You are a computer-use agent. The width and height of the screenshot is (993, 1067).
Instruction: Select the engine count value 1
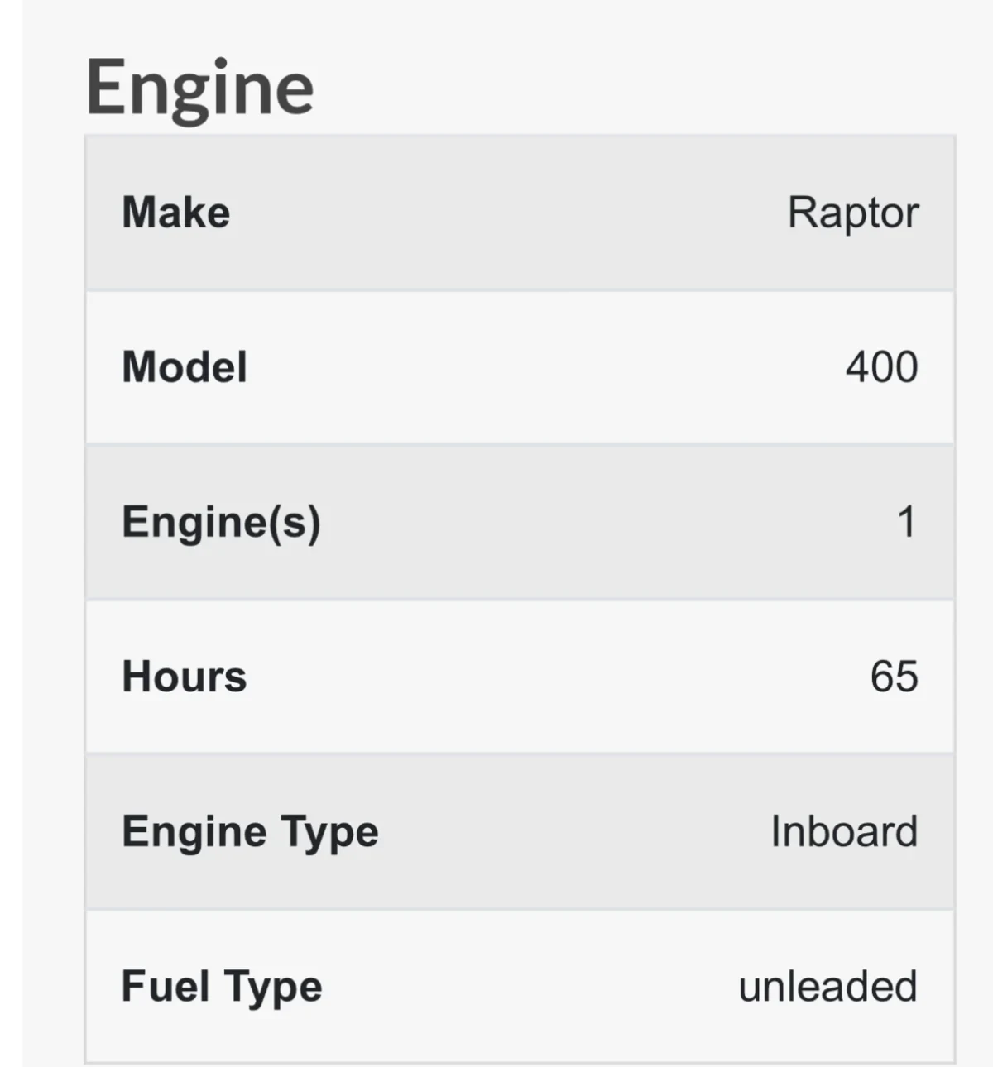(907, 523)
